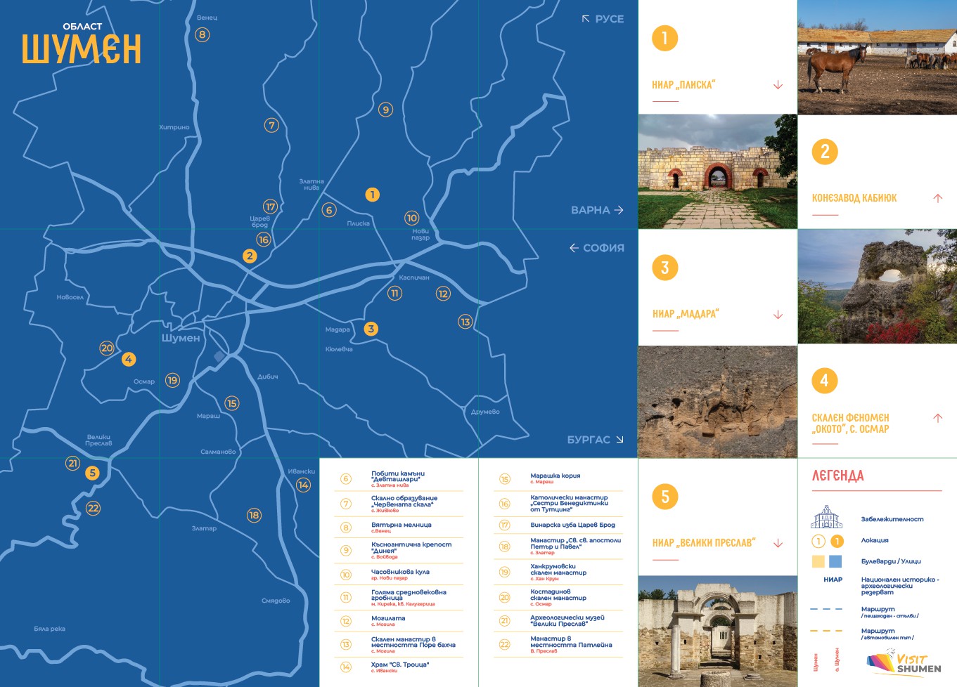Select list entry Часовникова кула
Screen dimensions: 957x687
(x=399, y=574)
